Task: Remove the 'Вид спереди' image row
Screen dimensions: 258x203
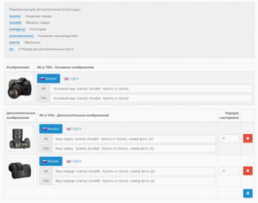Action: click(x=248, y=171)
